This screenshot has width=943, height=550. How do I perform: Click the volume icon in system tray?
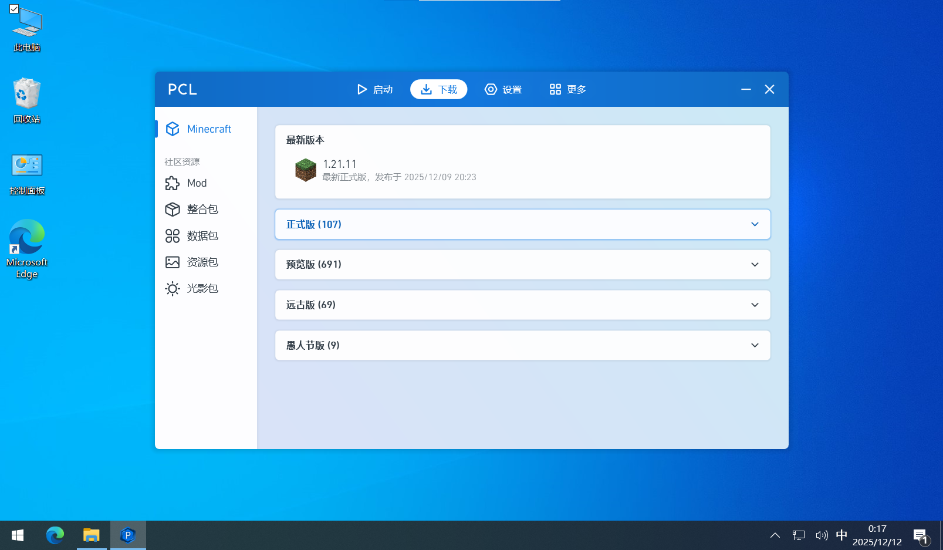(x=822, y=535)
